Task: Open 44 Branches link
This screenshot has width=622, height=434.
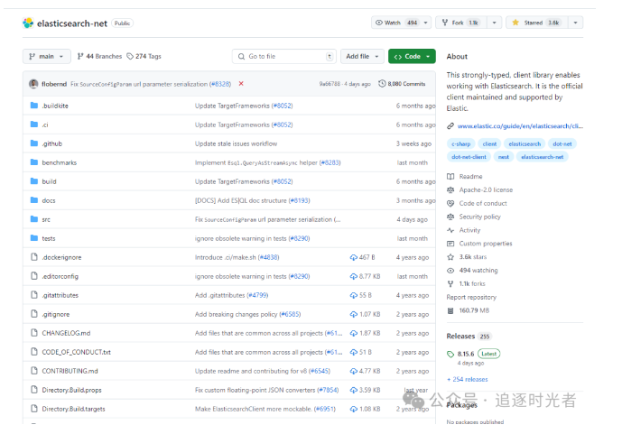Action: pyautogui.click(x=99, y=56)
